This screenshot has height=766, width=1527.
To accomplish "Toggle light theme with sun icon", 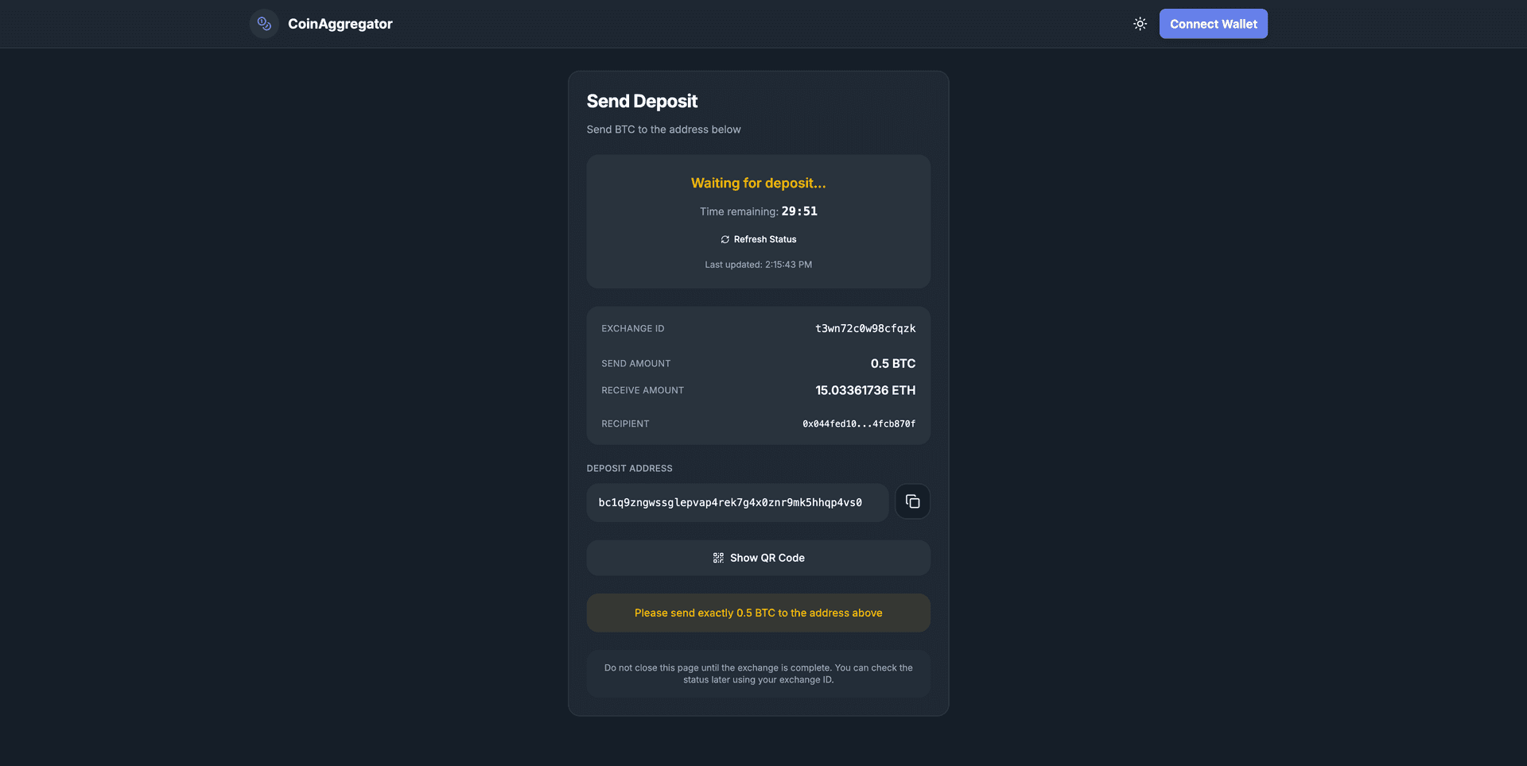I will (1140, 24).
